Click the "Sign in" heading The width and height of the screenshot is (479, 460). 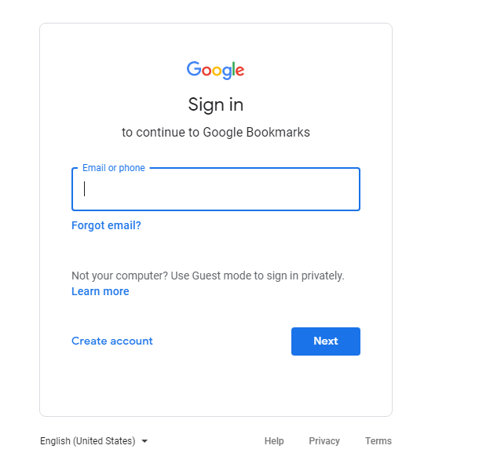pyautogui.click(x=216, y=104)
